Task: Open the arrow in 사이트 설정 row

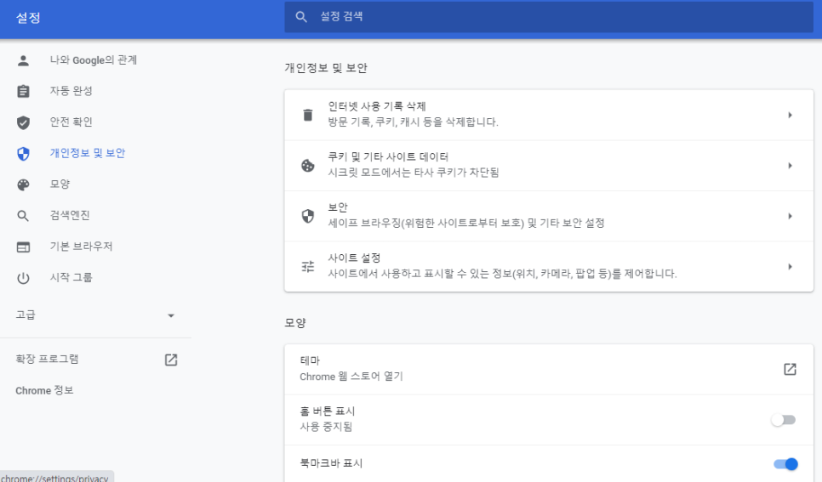Action: pos(790,267)
